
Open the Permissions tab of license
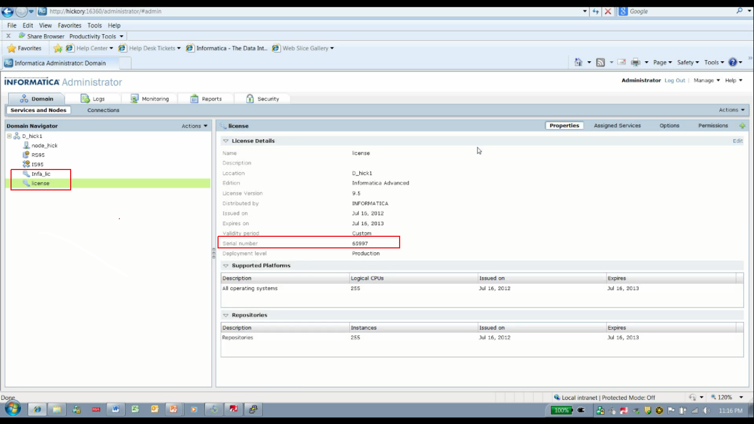click(713, 126)
